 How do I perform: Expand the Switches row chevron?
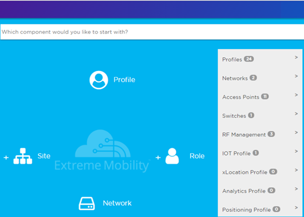(296, 113)
